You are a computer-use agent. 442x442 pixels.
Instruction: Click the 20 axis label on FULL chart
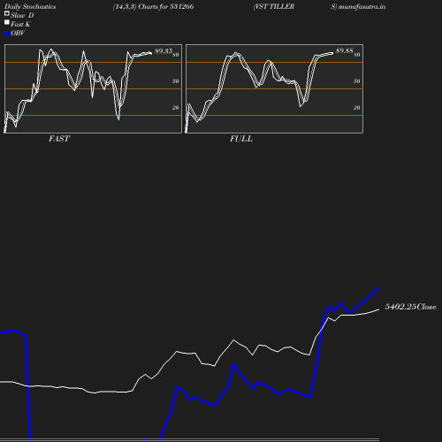point(357,108)
